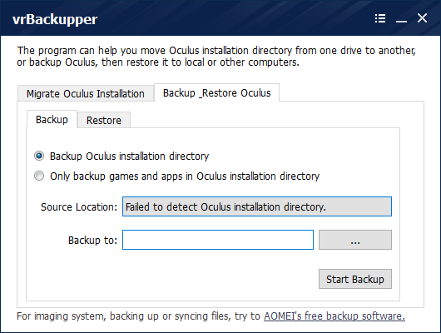
Task: Browse for backup destination with ... button
Action: [x=355, y=240]
